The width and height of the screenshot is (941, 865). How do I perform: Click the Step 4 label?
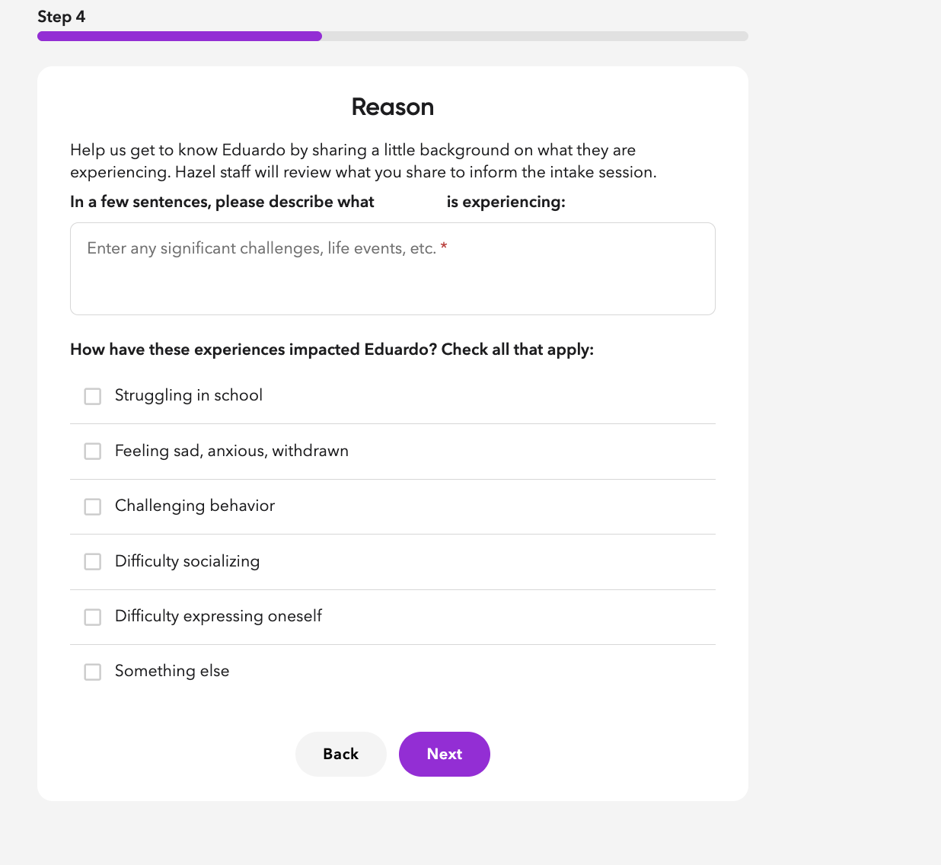[x=61, y=17]
